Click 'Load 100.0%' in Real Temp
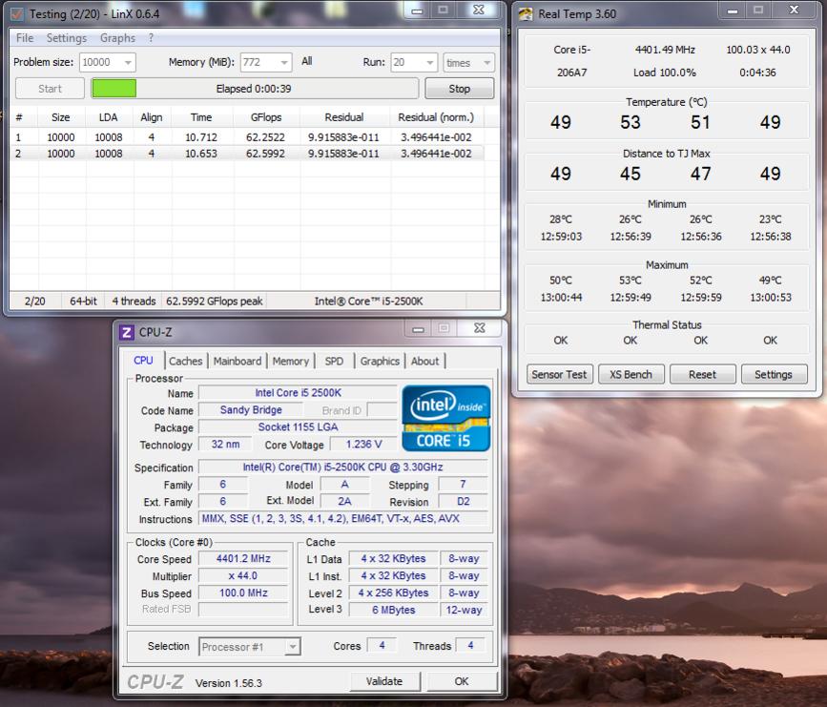This screenshot has width=827, height=707. 665,73
